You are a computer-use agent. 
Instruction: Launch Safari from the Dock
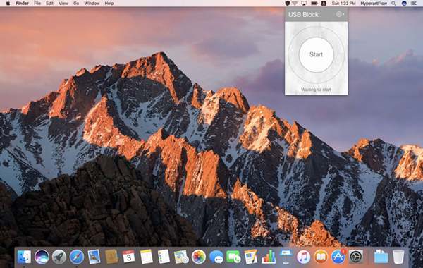pos(77,257)
